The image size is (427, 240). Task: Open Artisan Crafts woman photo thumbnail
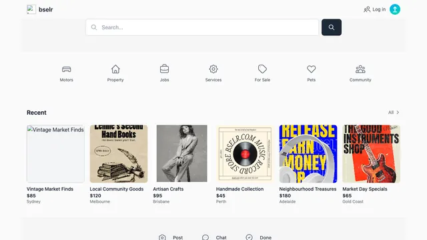(x=182, y=154)
